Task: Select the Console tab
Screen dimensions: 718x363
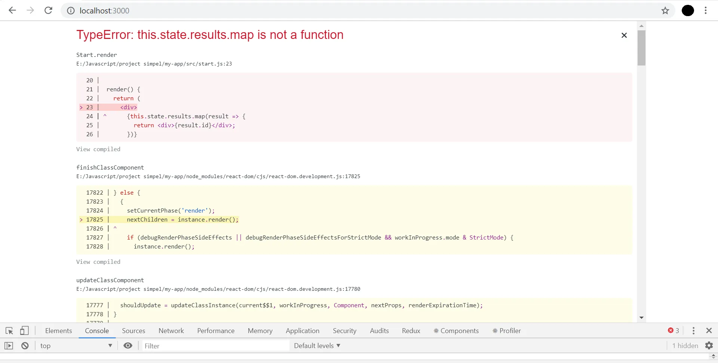Action: tap(97, 331)
